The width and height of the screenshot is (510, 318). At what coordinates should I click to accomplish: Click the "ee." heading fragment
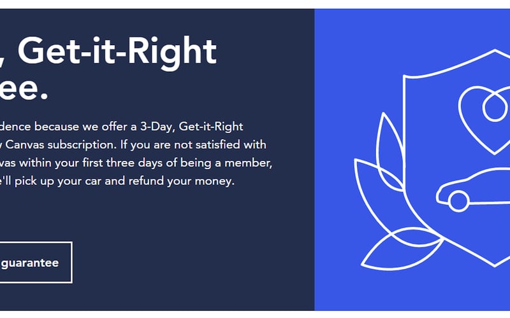[x=24, y=88]
